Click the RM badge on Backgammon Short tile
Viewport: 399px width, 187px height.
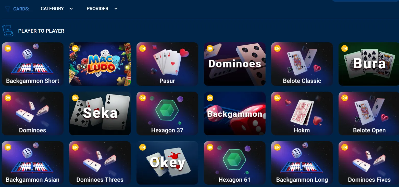coord(8,48)
